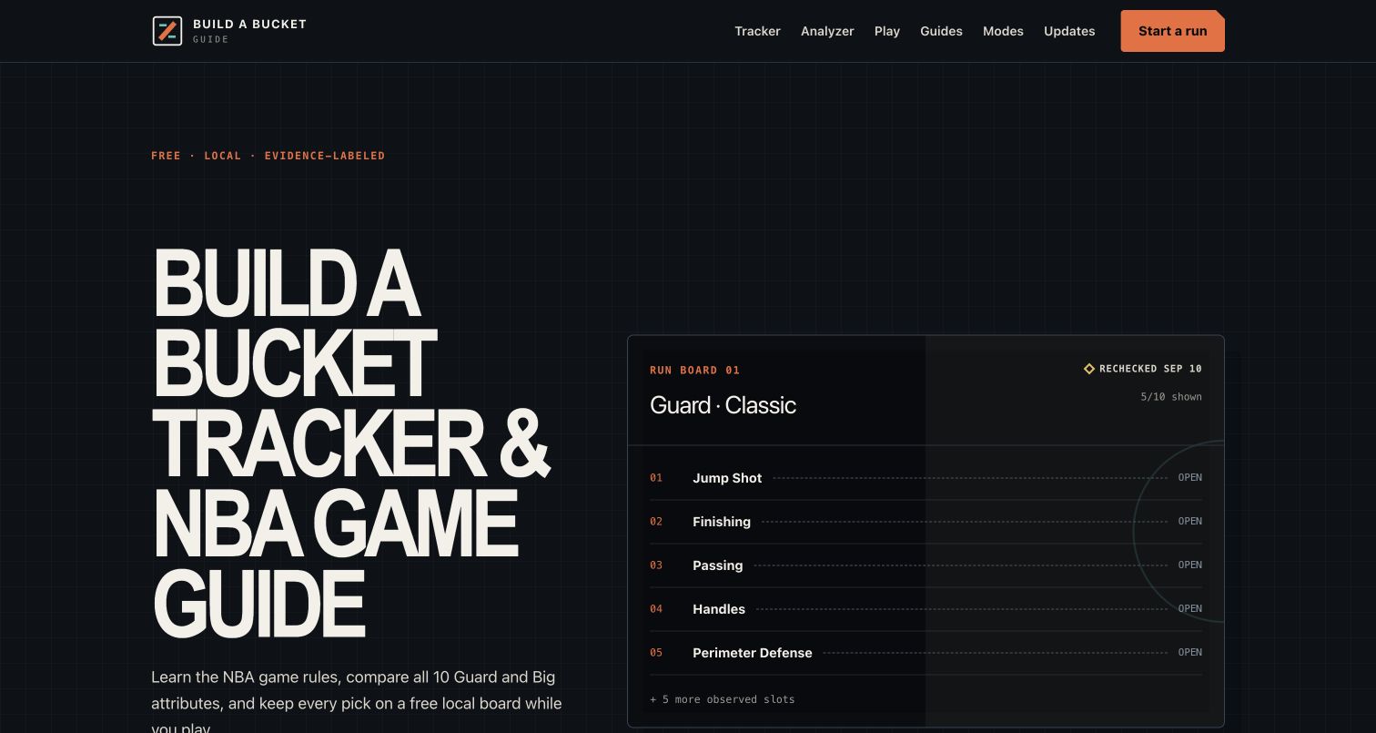Select Modes in the navigation
The height and width of the screenshot is (733, 1376).
pos(1003,31)
